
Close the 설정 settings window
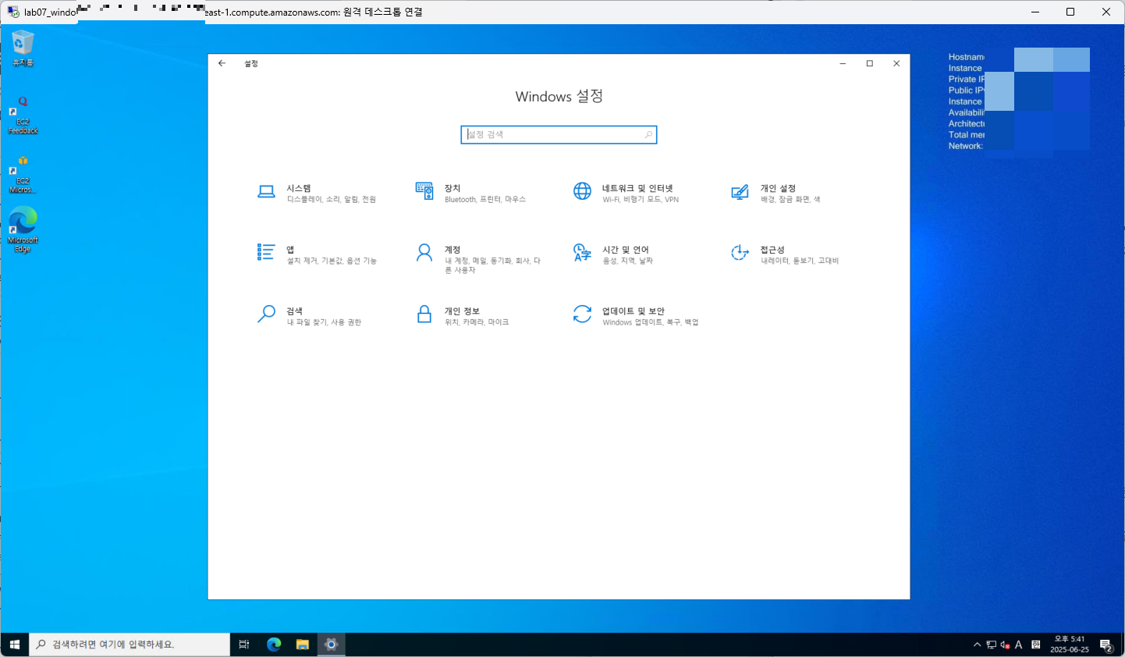coord(896,63)
